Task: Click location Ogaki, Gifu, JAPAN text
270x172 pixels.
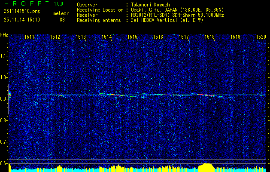Action: coord(177,10)
